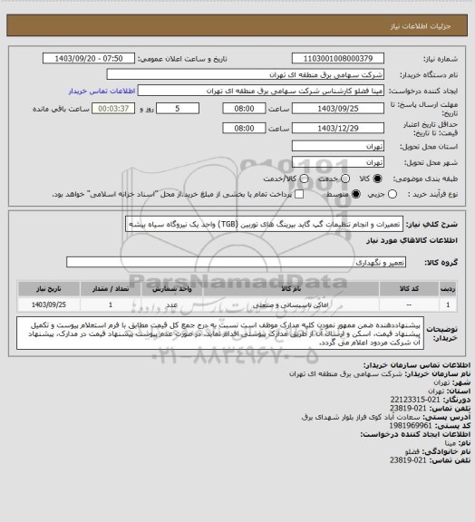
Task: Click the واحد شمارش column header
Action: (172, 289)
